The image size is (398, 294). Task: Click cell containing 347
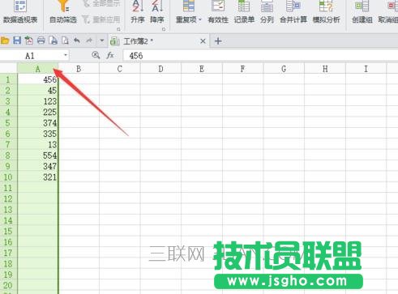click(x=38, y=166)
